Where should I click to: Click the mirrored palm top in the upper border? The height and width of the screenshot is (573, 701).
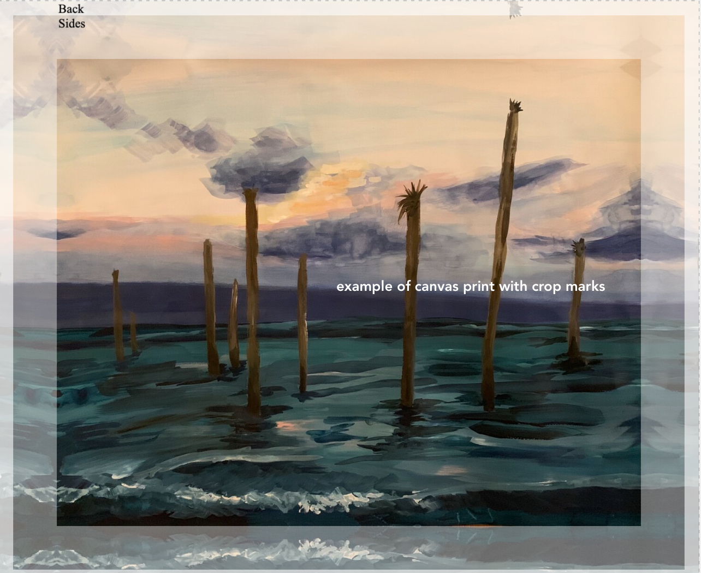[514, 9]
